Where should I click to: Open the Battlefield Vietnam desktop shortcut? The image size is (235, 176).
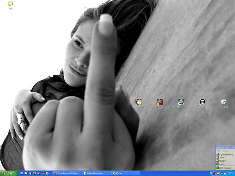pos(160,103)
